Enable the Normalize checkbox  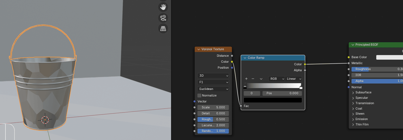(199, 95)
